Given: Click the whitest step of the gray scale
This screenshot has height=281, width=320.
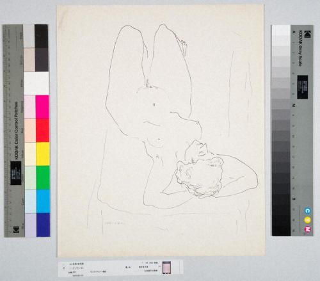Looking at the screenshot, I should click(x=281, y=30).
